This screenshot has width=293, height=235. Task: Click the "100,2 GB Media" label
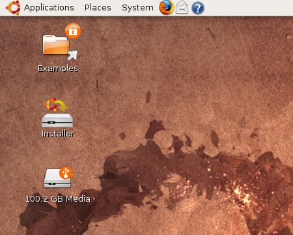(58, 199)
